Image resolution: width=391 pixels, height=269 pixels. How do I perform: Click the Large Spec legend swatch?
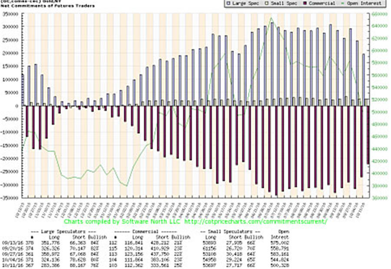[229, 3]
